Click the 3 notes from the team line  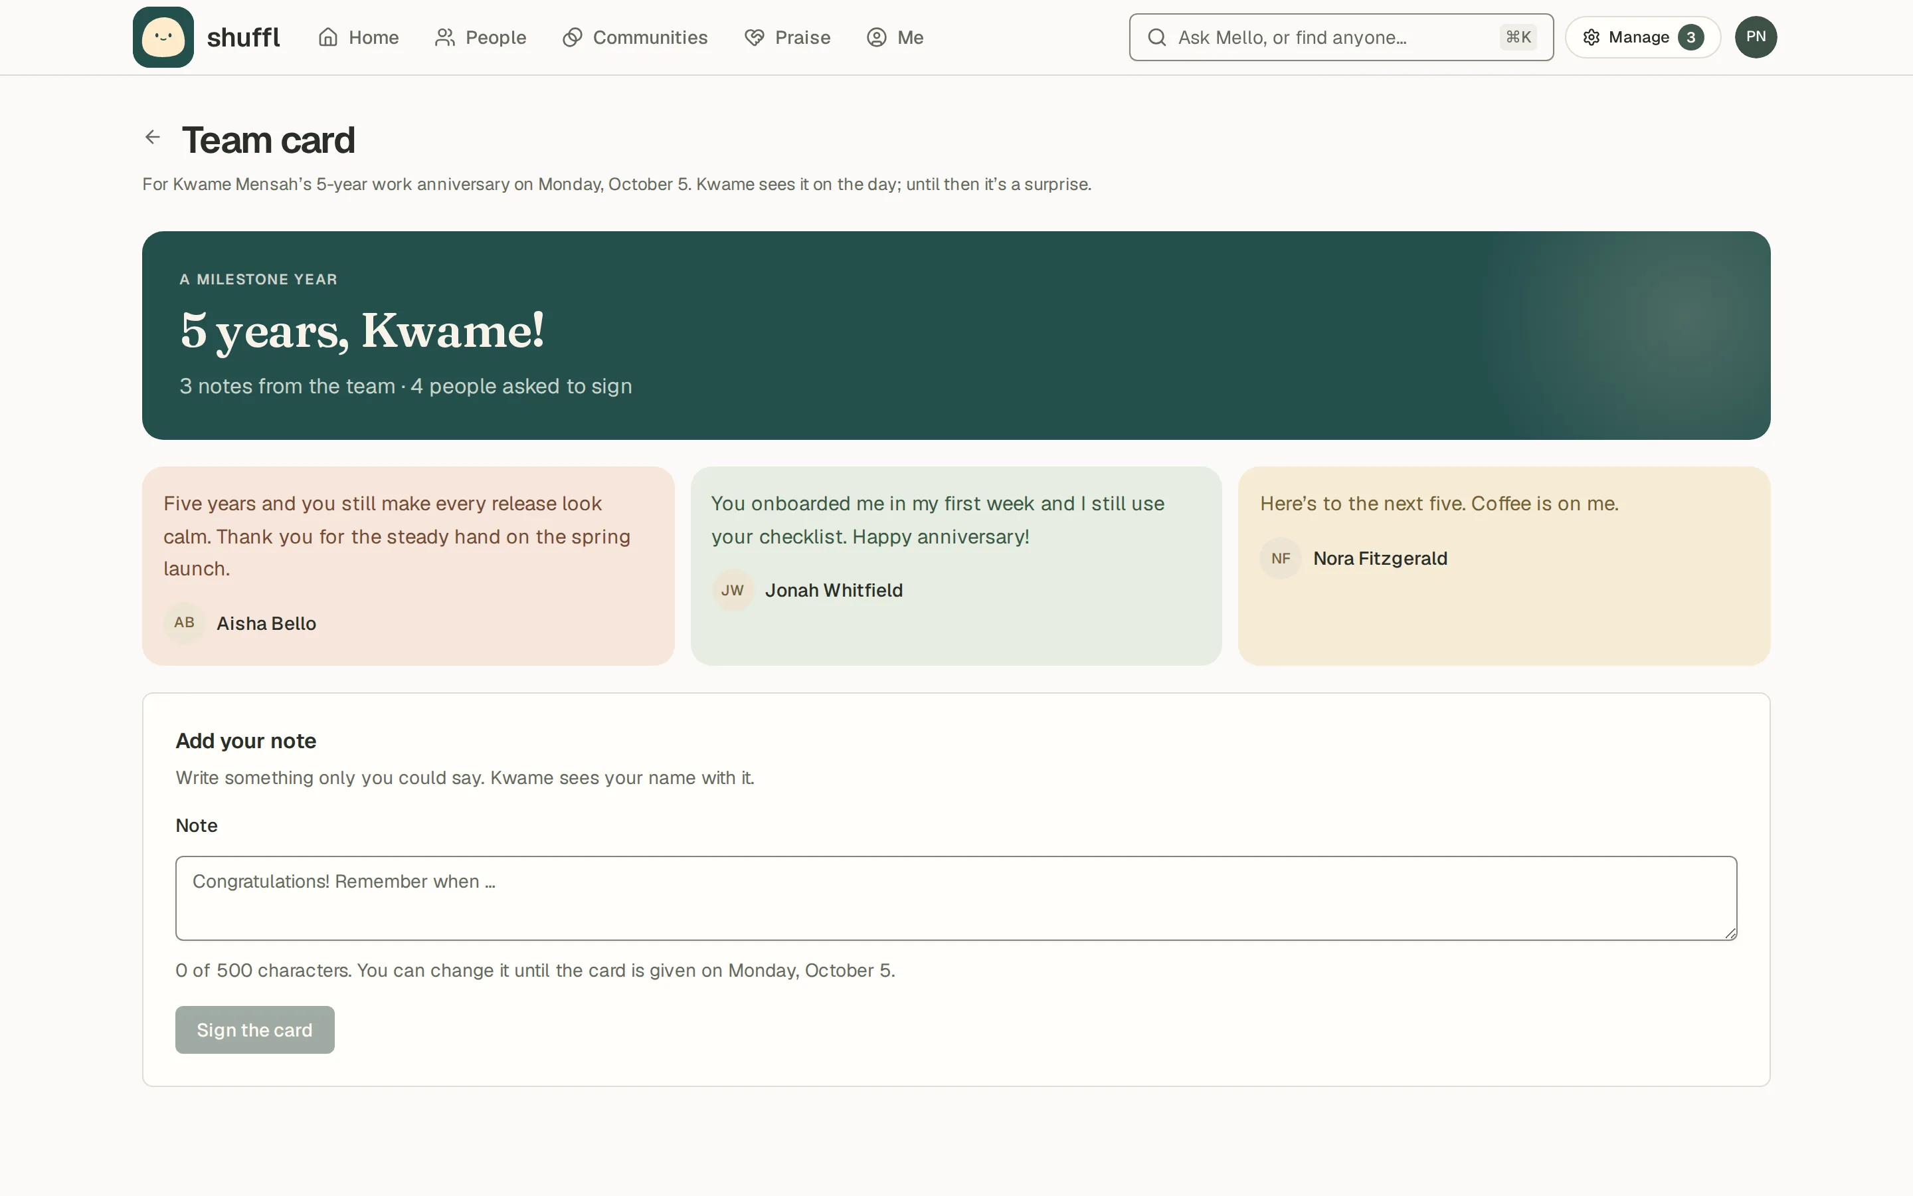coord(406,386)
